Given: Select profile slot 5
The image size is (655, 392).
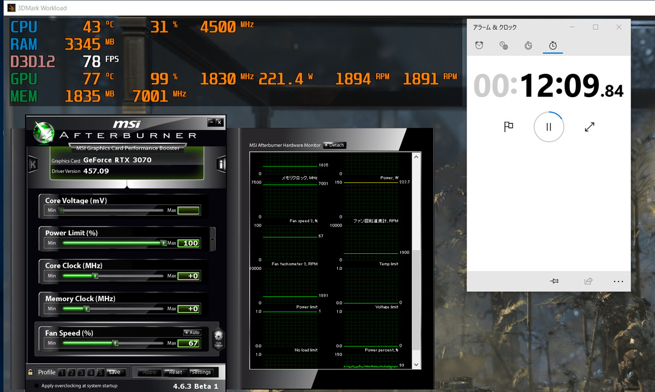Looking at the screenshot, I should click(100, 372).
